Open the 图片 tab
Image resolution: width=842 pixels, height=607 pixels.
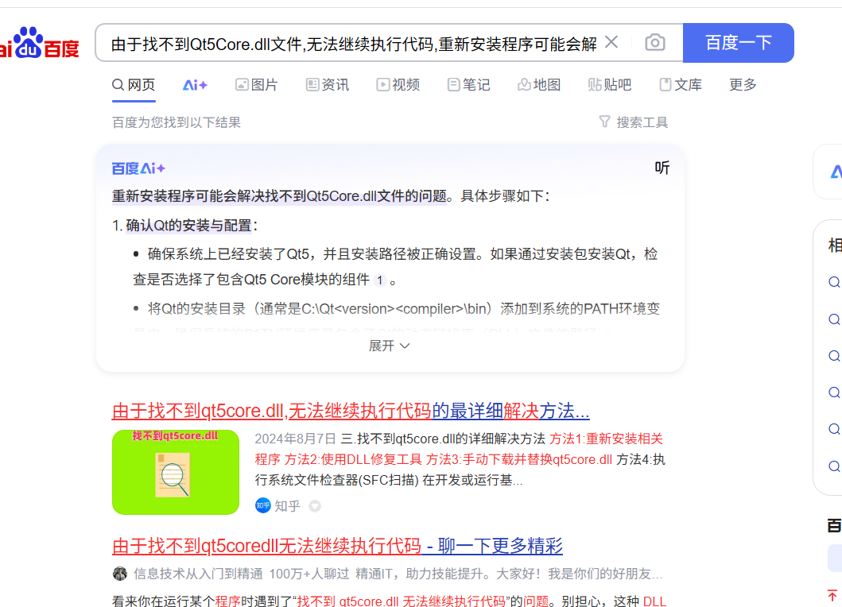point(257,85)
